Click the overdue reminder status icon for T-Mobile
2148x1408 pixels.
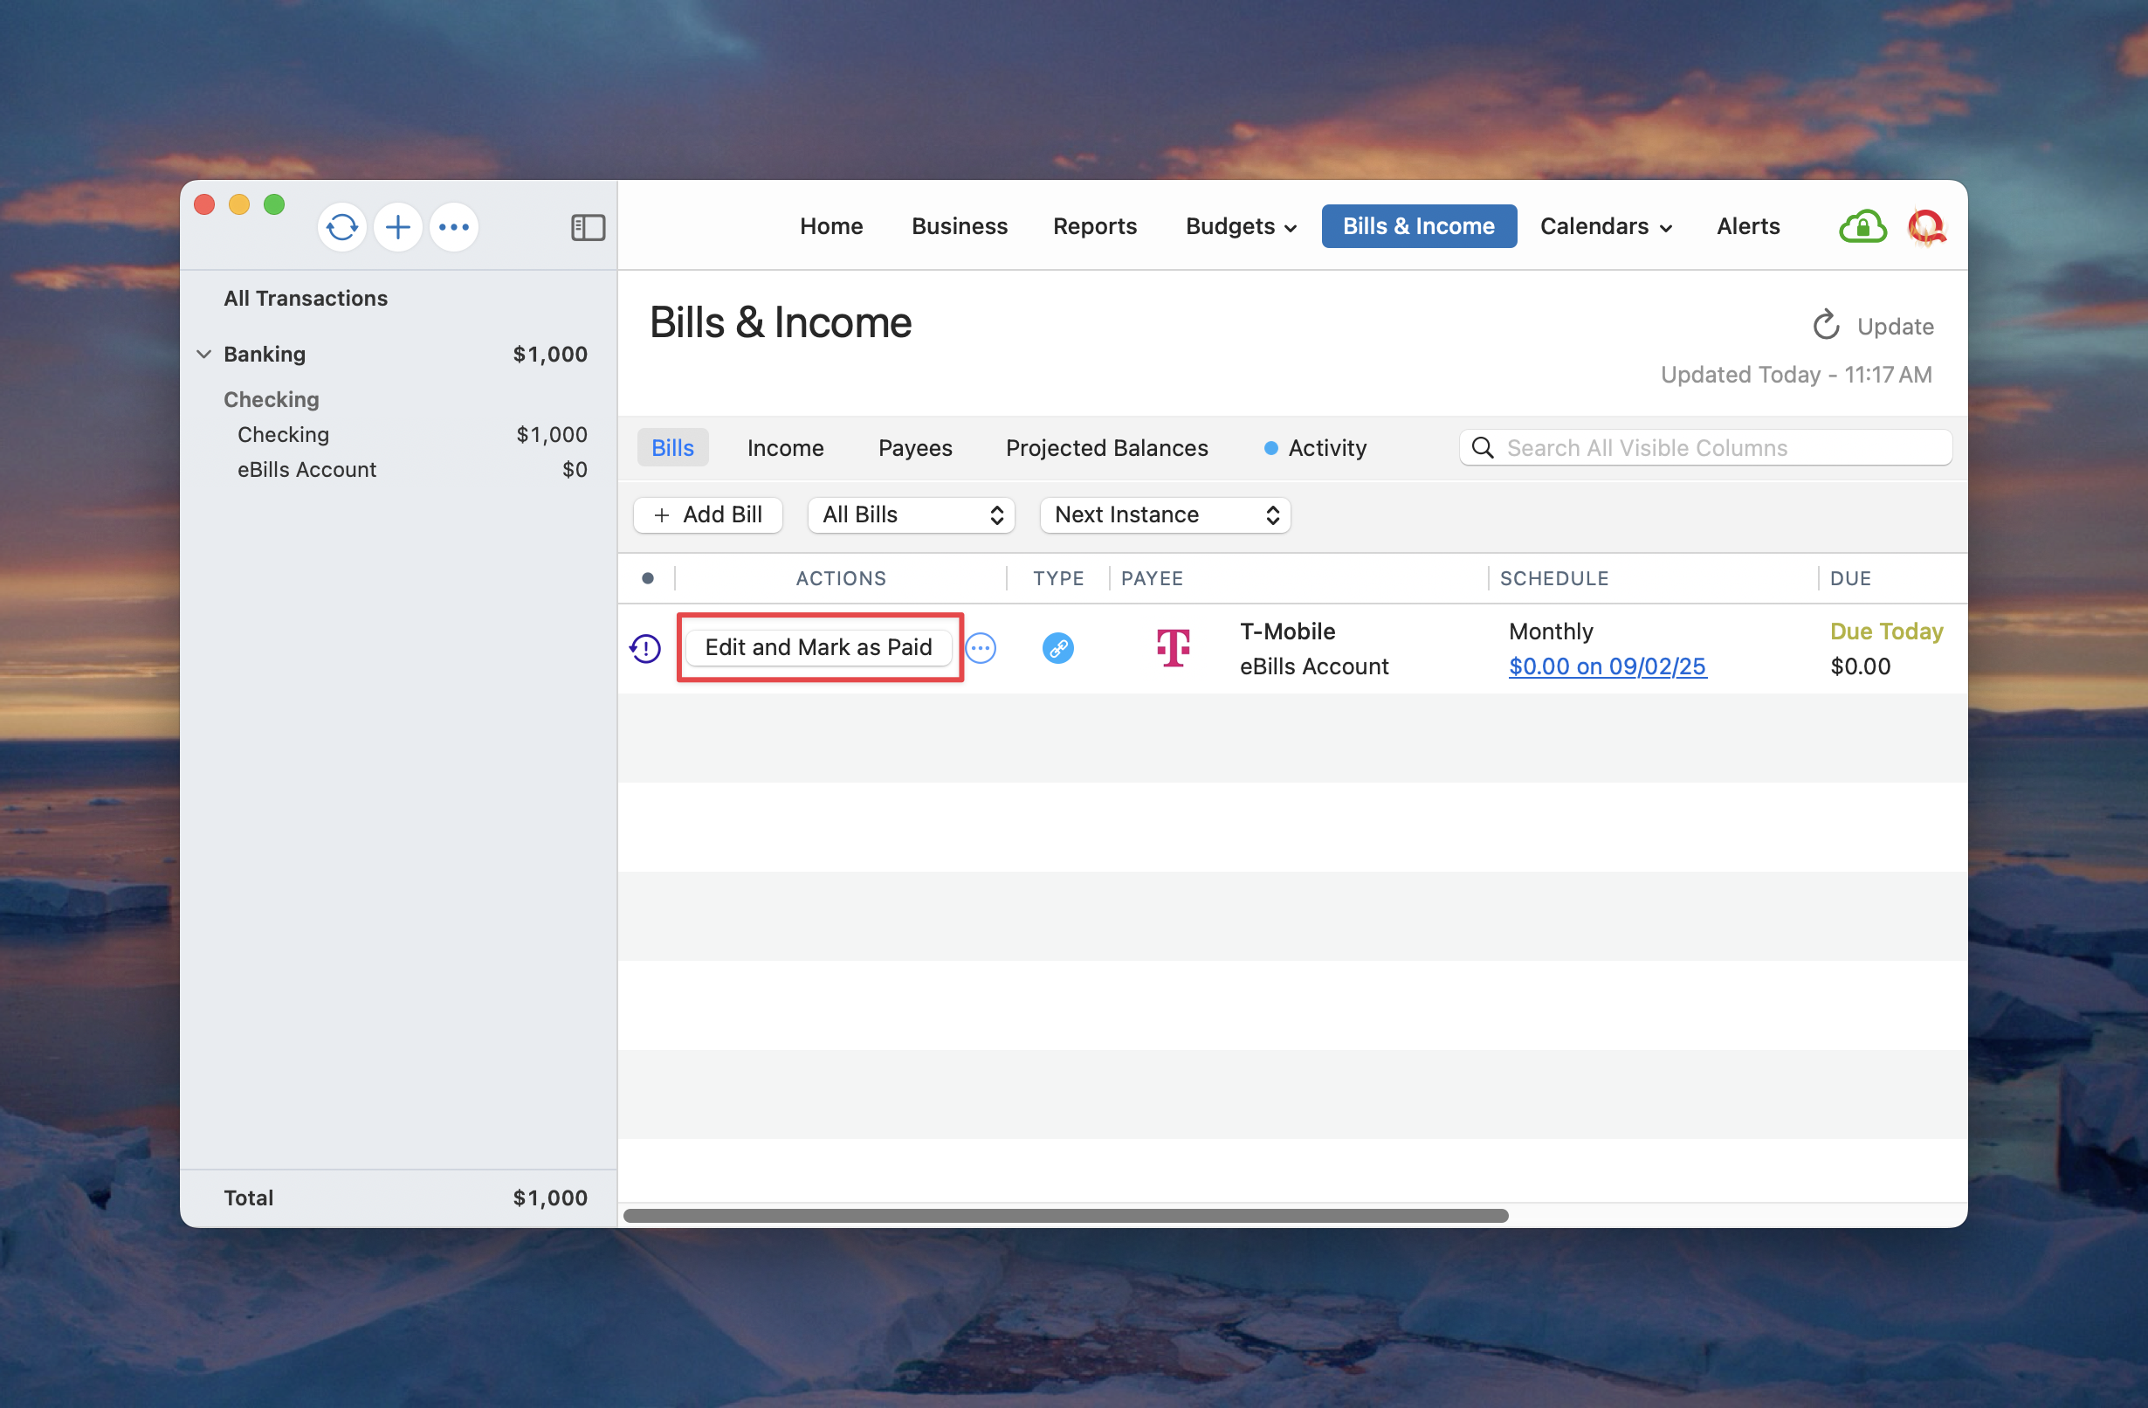645,648
